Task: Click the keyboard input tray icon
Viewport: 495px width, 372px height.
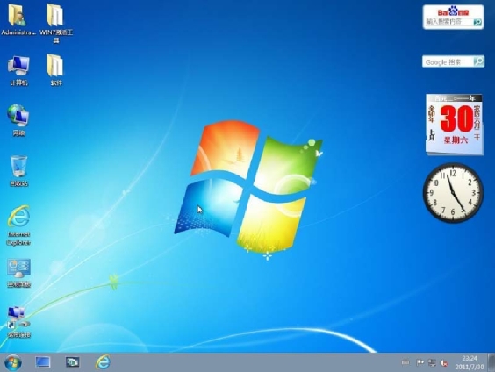Action: (405, 363)
